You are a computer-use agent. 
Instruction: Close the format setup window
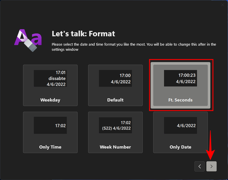[223, 5]
